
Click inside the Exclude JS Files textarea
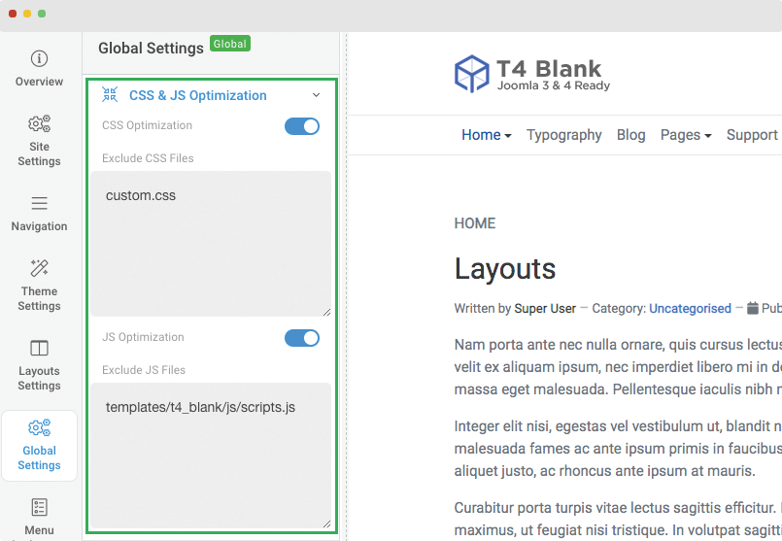[x=211, y=456]
